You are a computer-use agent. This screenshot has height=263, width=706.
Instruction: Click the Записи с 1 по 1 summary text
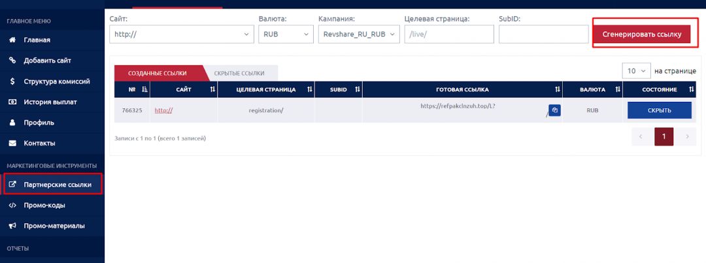[x=160, y=138]
